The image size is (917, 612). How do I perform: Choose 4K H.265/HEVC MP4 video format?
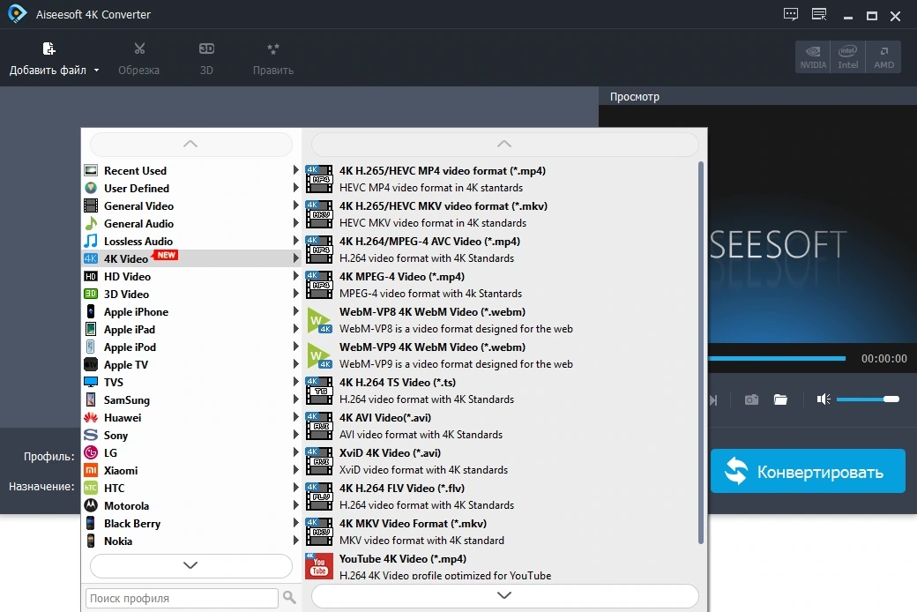pos(501,179)
